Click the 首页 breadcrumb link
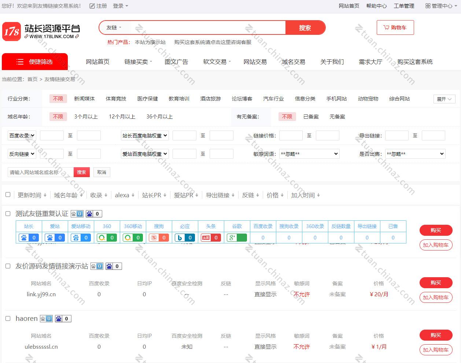The width and height of the screenshot is (461, 363). pyautogui.click(x=32, y=79)
